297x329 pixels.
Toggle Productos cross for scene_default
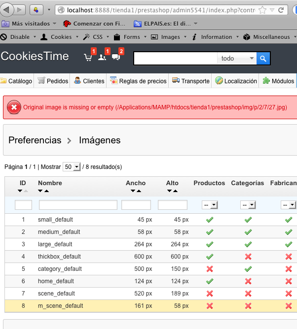point(210,294)
